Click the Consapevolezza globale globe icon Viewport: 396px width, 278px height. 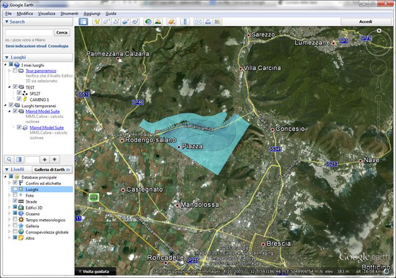pyautogui.click(x=21, y=232)
